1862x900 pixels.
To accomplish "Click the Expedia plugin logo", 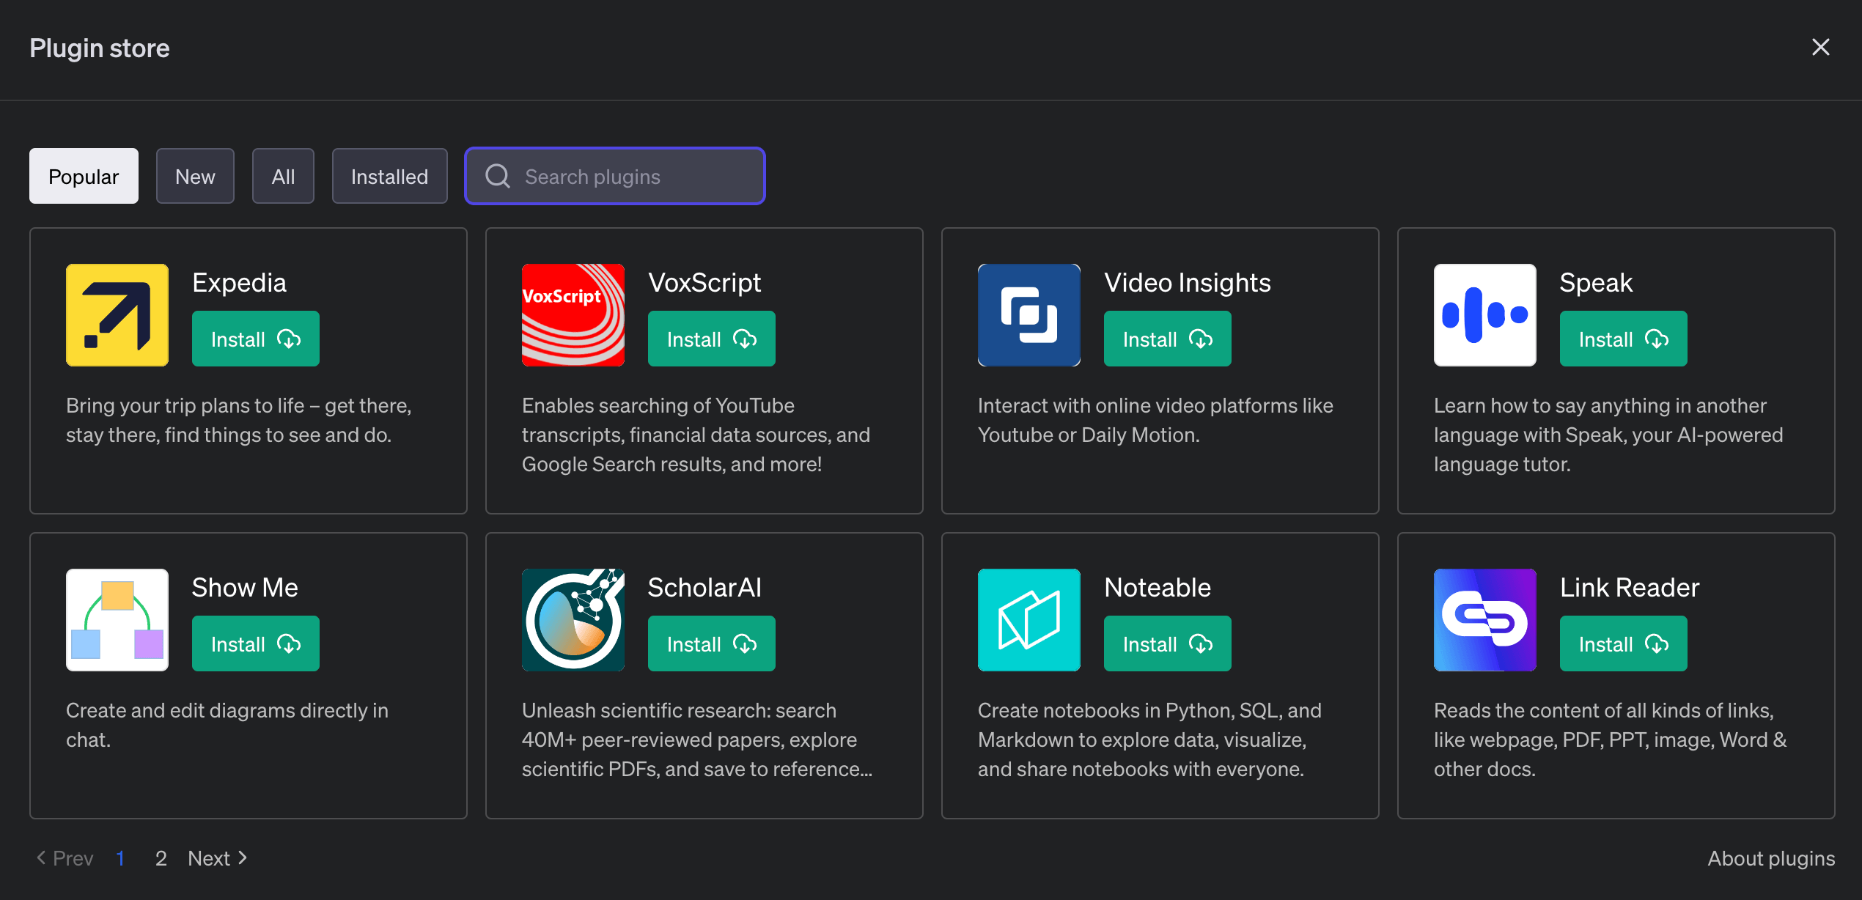I will coord(117,315).
